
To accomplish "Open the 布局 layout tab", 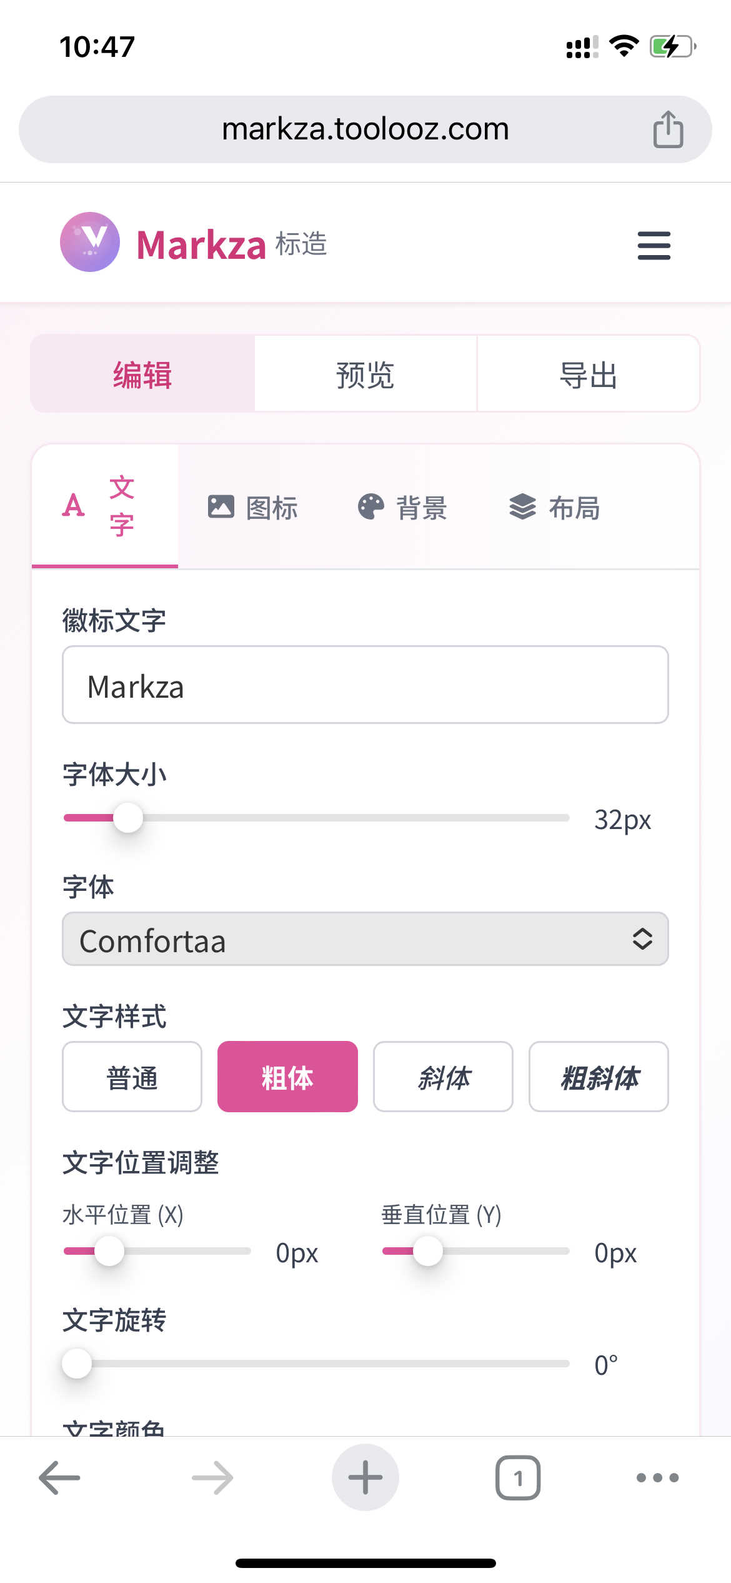I will (555, 507).
